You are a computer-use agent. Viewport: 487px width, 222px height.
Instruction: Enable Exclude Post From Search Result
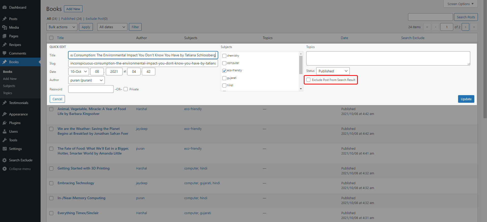tap(308, 80)
